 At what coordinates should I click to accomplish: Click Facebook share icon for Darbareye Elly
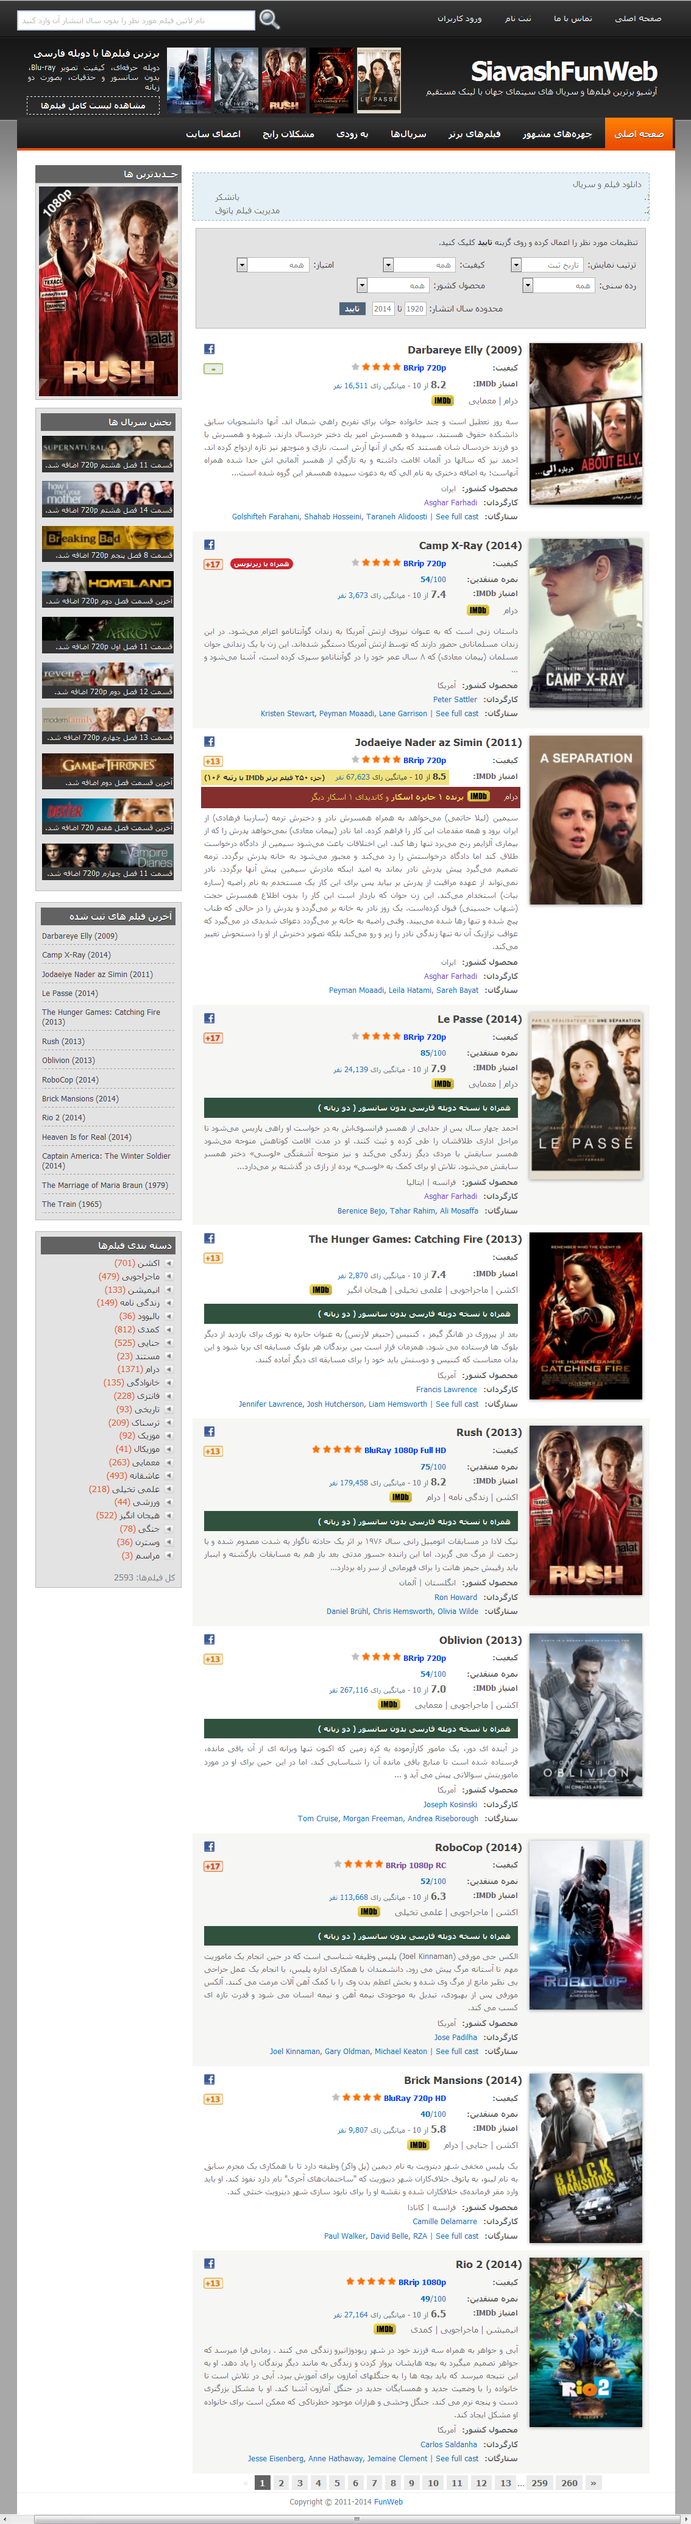tap(210, 349)
